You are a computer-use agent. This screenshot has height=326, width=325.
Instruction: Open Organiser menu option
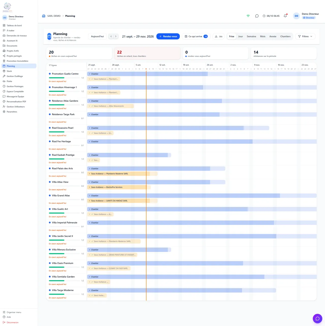[x=12, y=312]
